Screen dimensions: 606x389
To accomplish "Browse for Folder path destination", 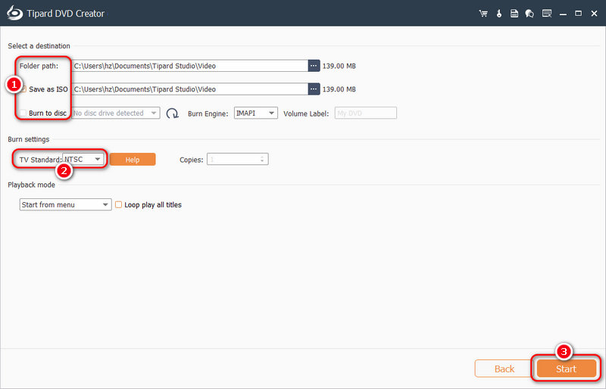I will [x=314, y=66].
